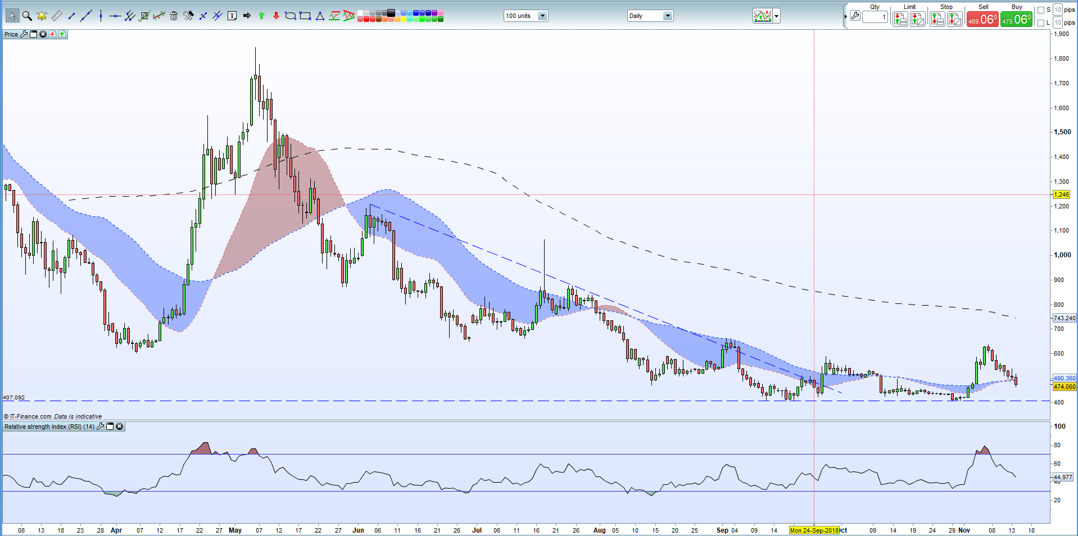Remove the RSI indicator panel
Image resolution: width=1078 pixels, height=536 pixels.
[120, 426]
